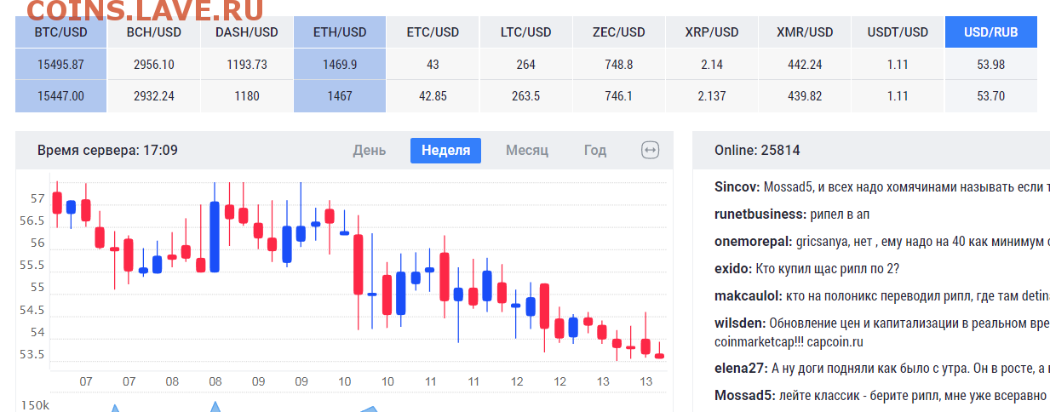Screen dimensions: 1050x412
Task: Show the Год chart range
Action: 595,151
